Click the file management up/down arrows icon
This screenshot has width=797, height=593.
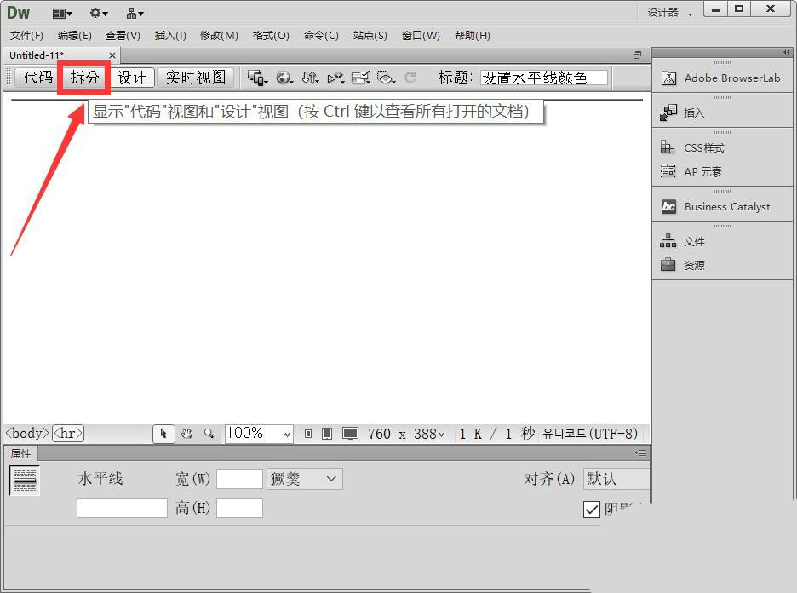[x=309, y=77]
